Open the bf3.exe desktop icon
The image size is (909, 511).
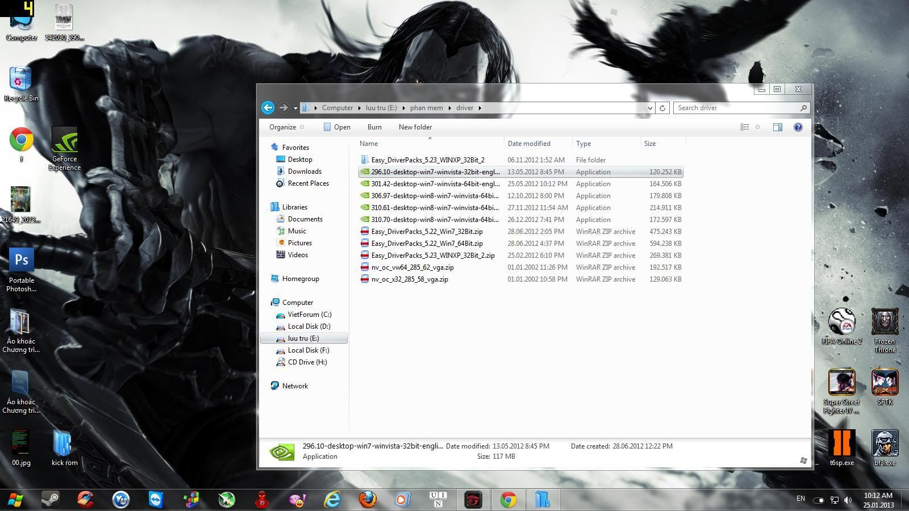(885, 448)
